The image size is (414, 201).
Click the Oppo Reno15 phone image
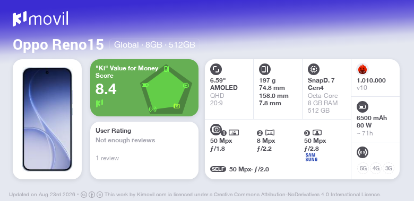pyautogui.click(x=47, y=119)
